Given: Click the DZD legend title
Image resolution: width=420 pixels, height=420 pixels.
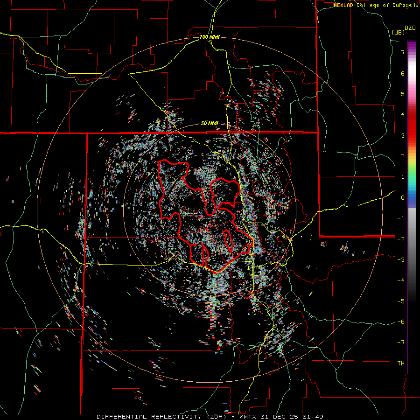Looking at the screenshot, I should [x=410, y=28].
